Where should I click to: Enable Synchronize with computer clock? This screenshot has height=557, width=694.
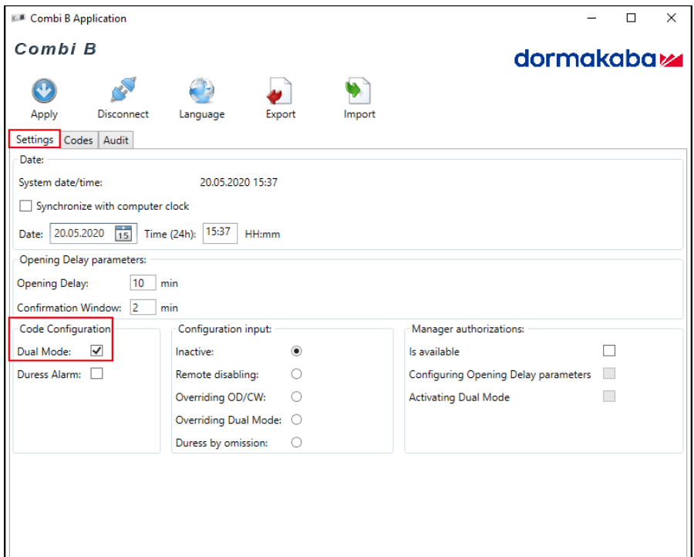[25, 206]
